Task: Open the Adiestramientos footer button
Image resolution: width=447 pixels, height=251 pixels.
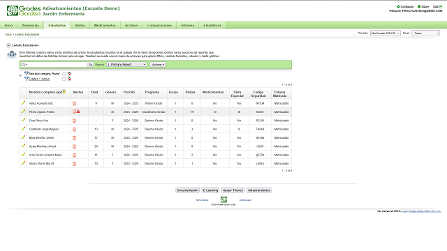Action: click(259, 190)
